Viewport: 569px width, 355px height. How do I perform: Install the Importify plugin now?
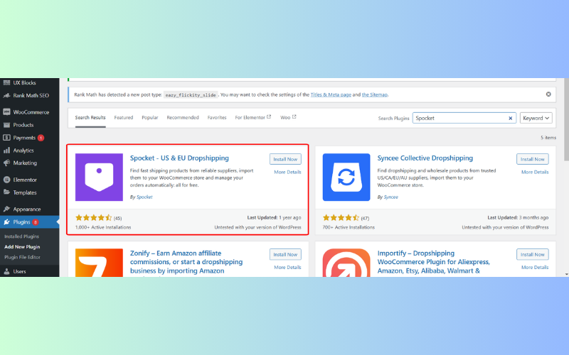[x=532, y=255]
